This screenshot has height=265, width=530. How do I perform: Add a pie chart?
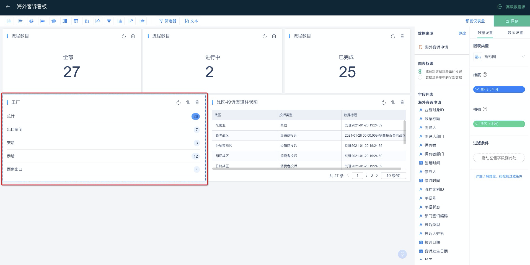coord(32,21)
